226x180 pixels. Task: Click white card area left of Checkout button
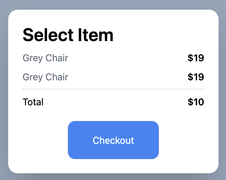(x=38, y=140)
